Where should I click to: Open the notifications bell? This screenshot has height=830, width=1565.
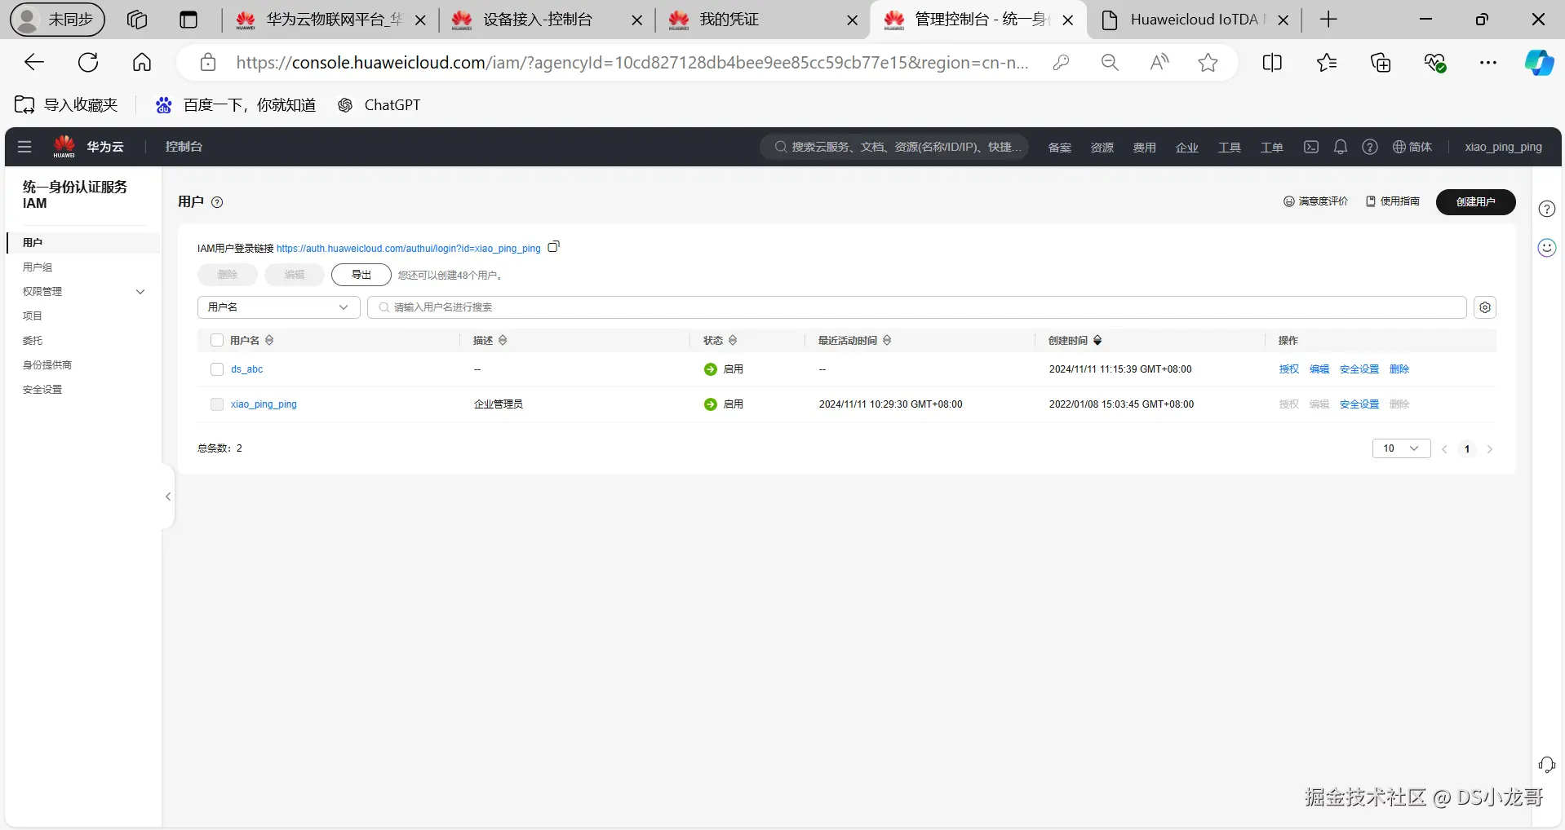click(x=1341, y=147)
